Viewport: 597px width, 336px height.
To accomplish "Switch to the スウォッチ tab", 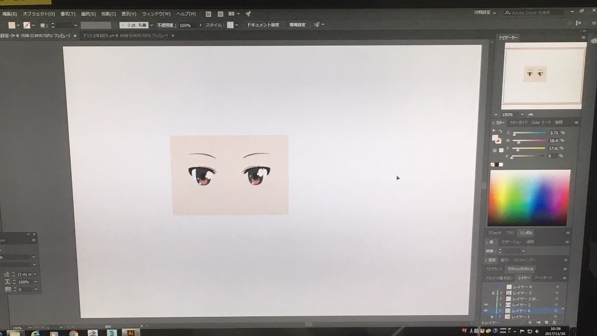I will point(495,233).
